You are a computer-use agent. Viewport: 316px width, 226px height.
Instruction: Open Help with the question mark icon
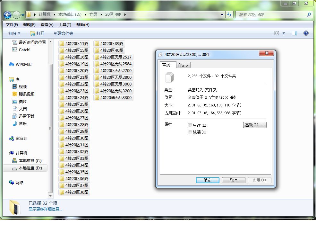point(306,33)
